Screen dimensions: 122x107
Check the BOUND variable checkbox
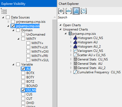[x=23, y=86]
